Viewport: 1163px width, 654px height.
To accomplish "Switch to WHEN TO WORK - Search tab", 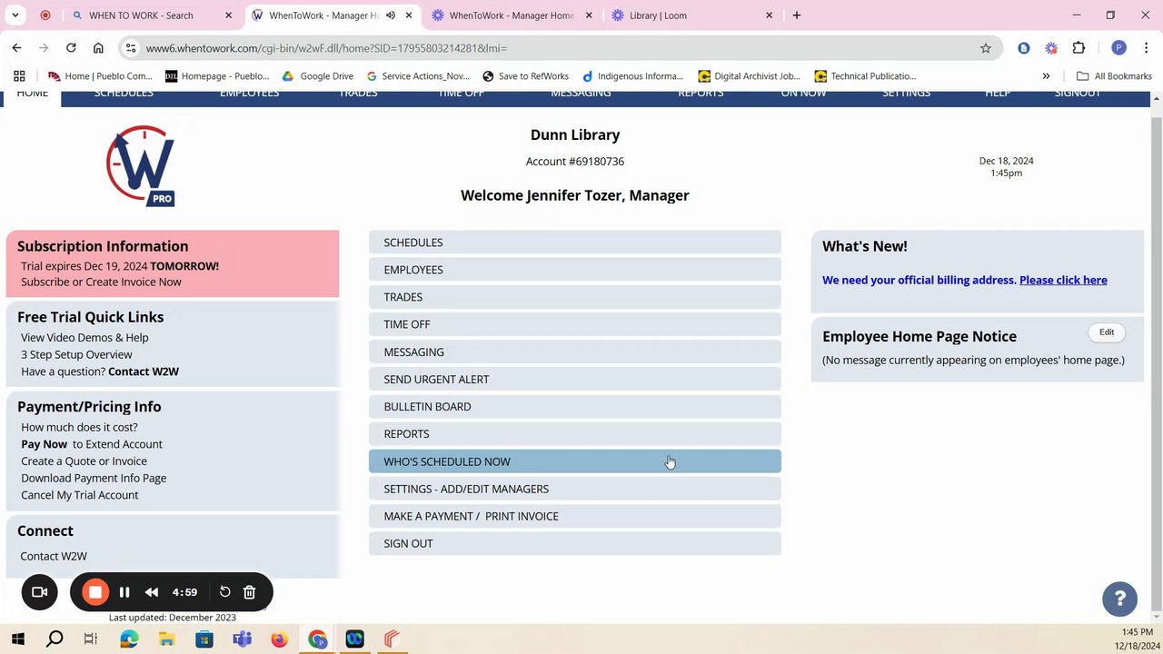I will pos(151,15).
